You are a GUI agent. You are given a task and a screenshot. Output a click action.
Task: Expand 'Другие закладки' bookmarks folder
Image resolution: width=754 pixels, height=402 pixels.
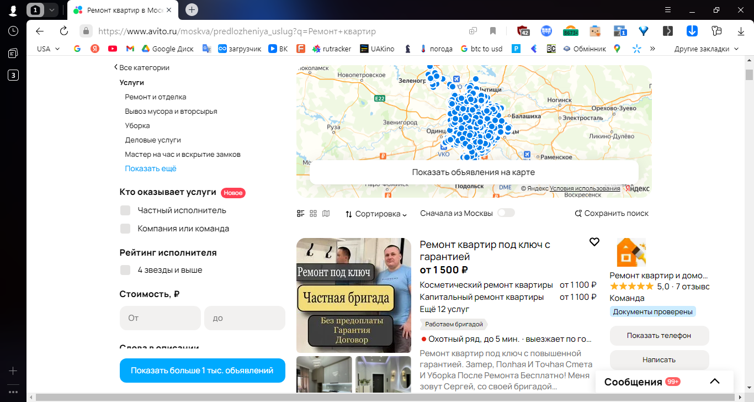click(x=707, y=49)
